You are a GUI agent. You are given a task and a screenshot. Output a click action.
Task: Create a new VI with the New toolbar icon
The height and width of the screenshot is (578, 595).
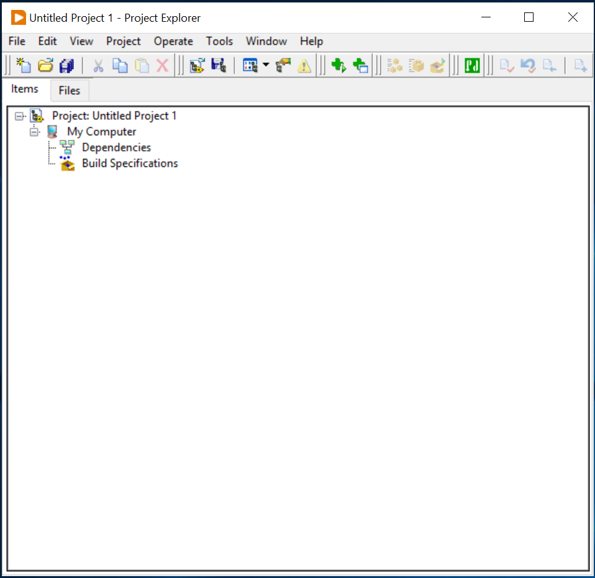point(23,65)
